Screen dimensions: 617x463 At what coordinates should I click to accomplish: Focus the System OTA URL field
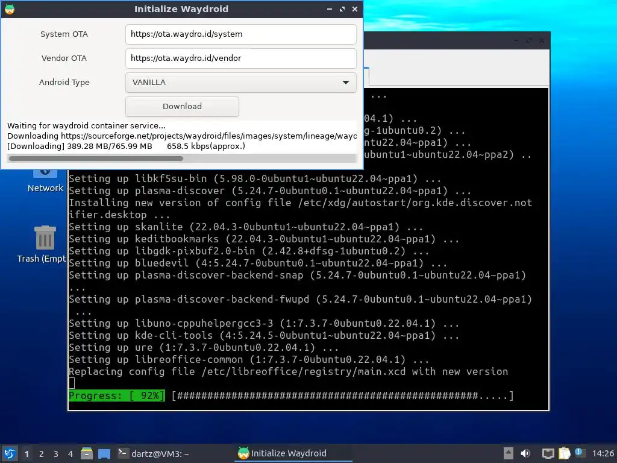[241, 34]
